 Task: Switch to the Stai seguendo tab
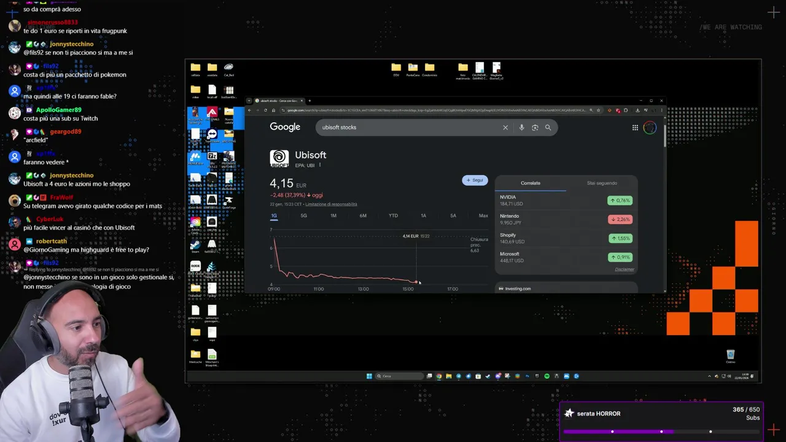pyautogui.click(x=602, y=183)
